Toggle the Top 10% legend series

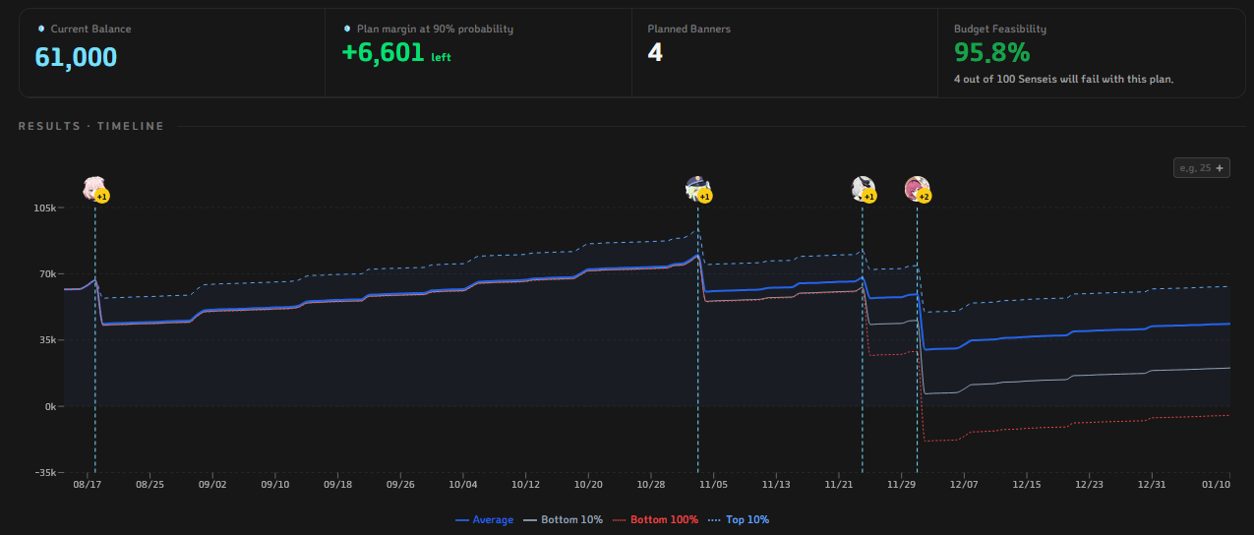[x=739, y=519]
